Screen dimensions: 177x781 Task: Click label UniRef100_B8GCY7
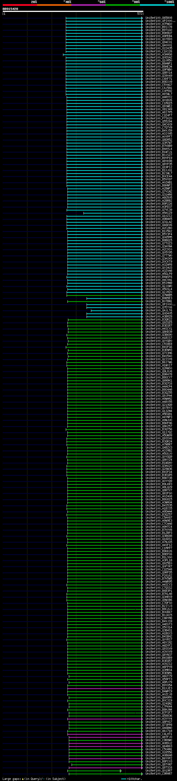pos(158,377)
